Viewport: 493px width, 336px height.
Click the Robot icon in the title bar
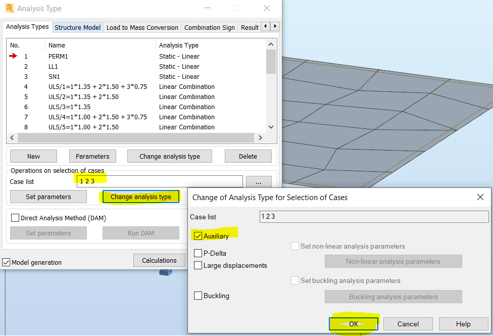(x=9, y=8)
